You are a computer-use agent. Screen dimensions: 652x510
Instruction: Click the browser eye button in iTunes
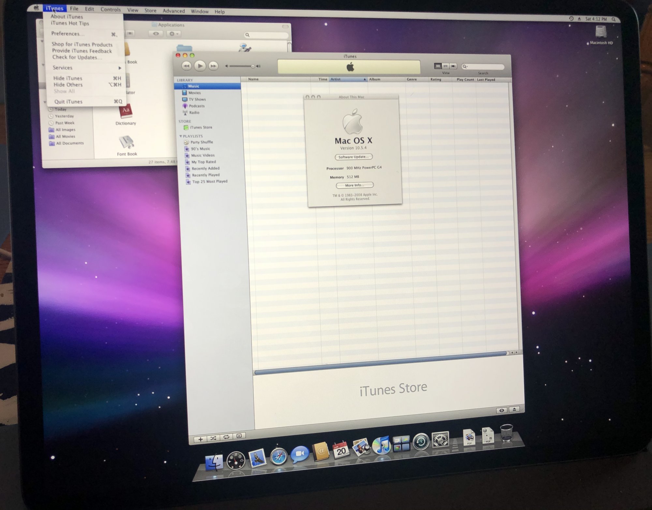click(501, 410)
